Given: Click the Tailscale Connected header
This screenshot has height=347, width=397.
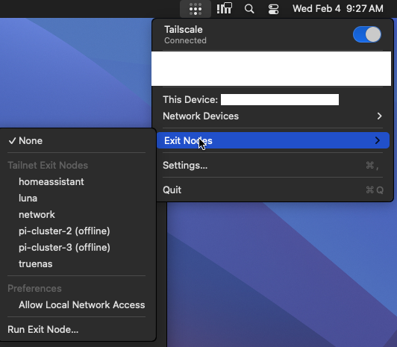Looking at the screenshot, I should 185,34.
